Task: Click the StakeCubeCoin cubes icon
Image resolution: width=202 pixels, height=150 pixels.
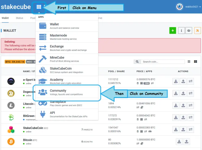Action: [x=43, y=70]
